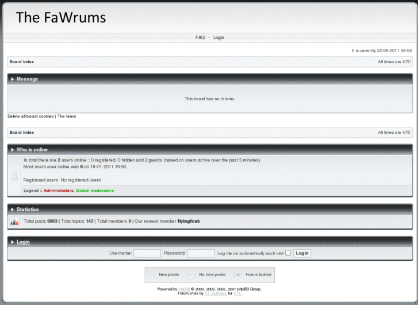Image resolution: width=418 pixels, height=313 pixels.
Task: Select the Message header title
Action: (27, 79)
